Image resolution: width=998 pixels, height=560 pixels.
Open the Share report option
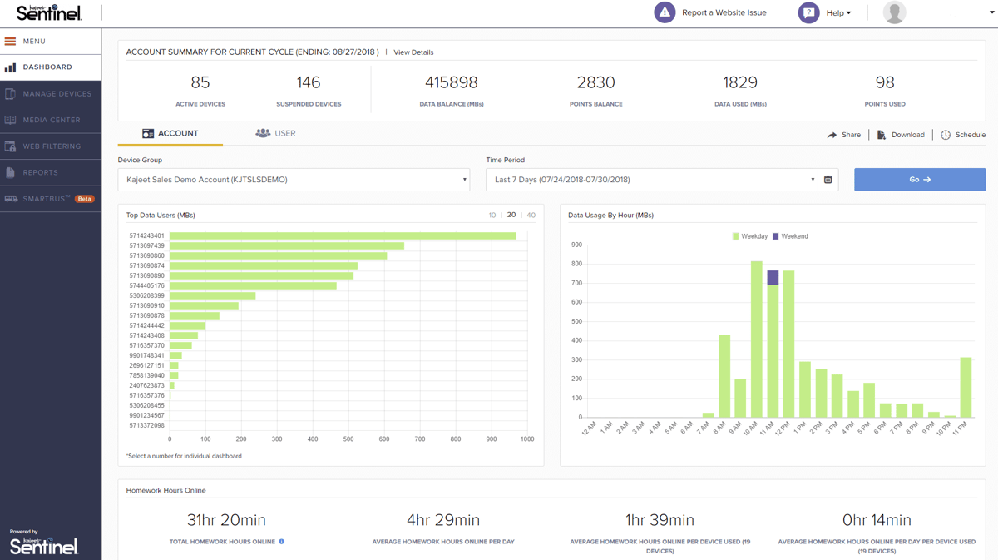pyautogui.click(x=844, y=134)
